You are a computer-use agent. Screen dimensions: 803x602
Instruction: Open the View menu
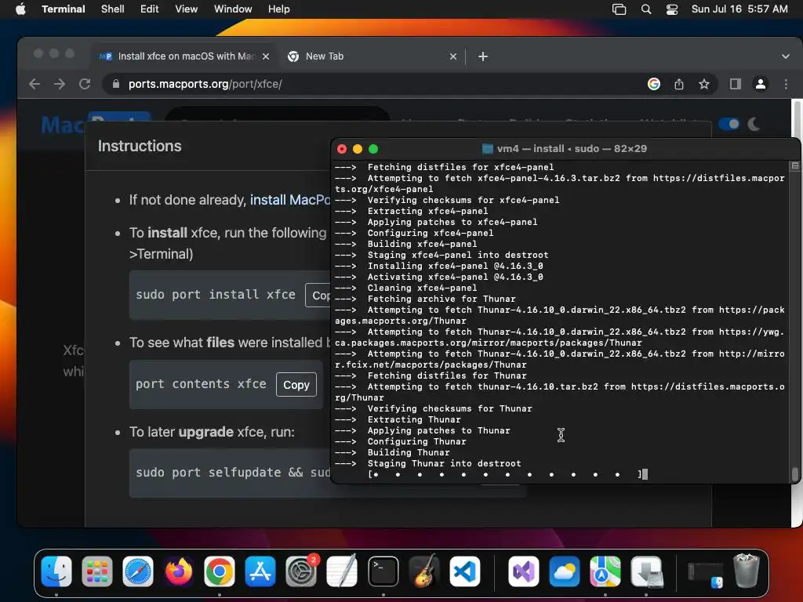[x=187, y=9]
